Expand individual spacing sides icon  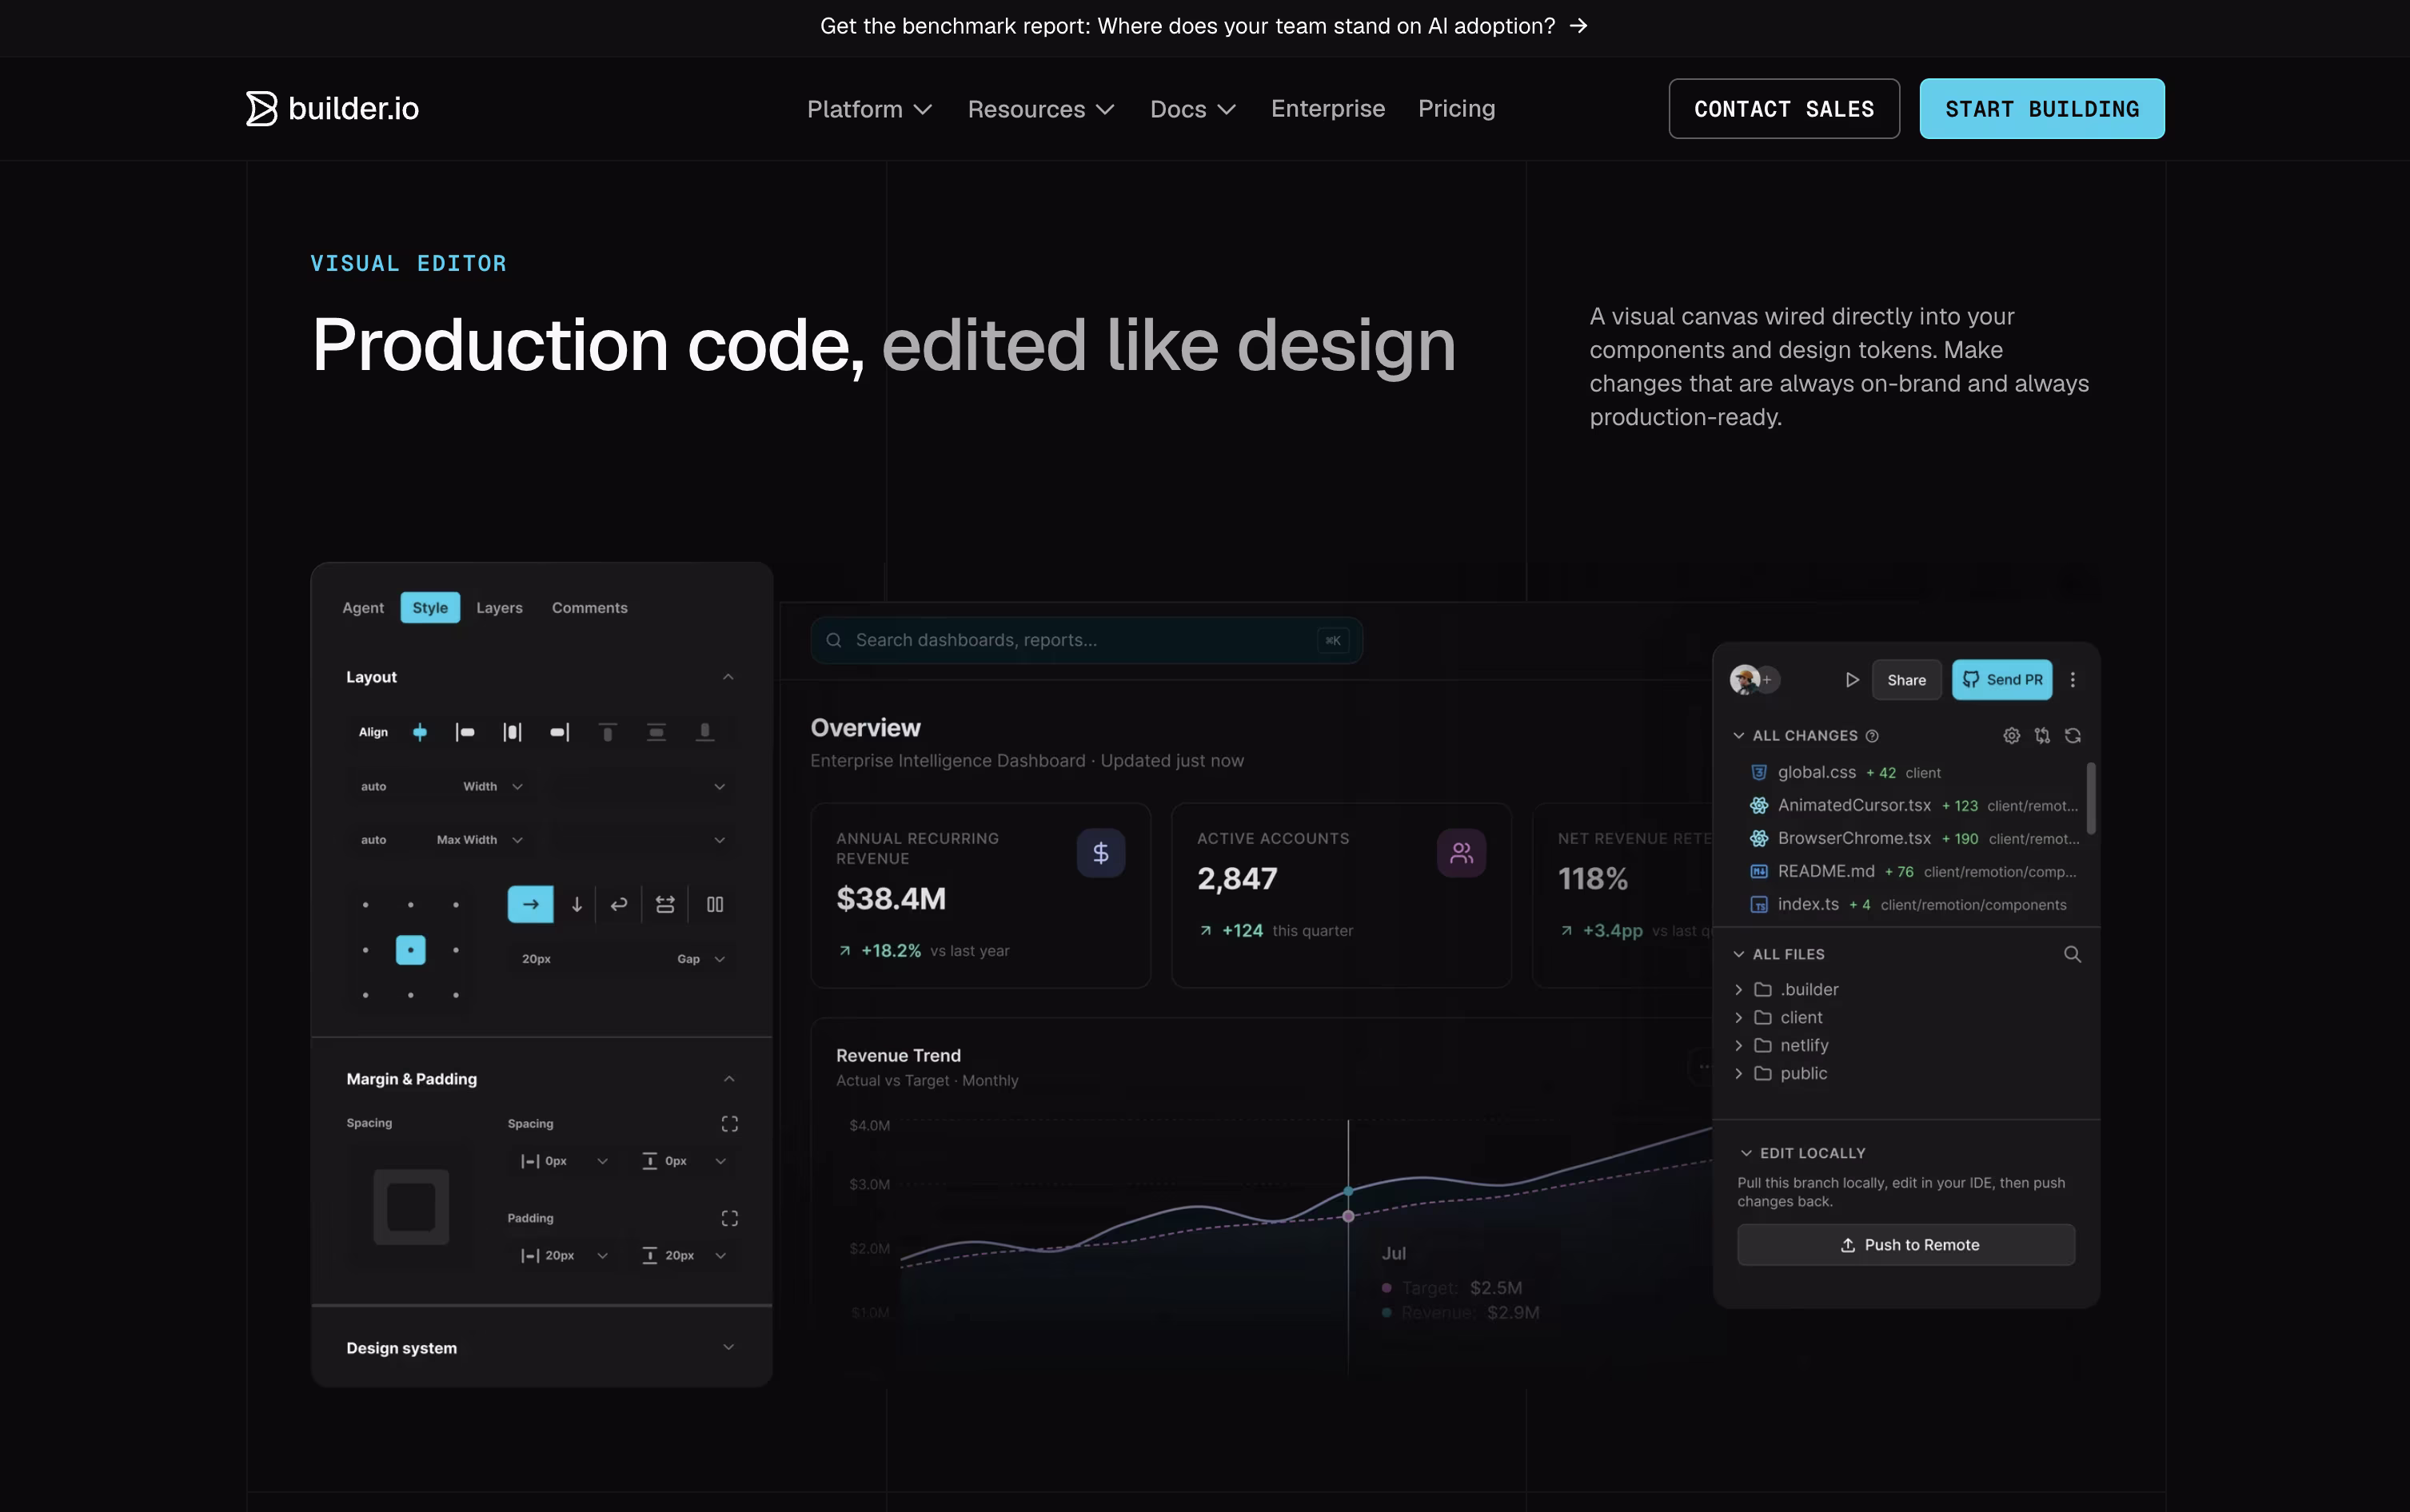tap(729, 1124)
